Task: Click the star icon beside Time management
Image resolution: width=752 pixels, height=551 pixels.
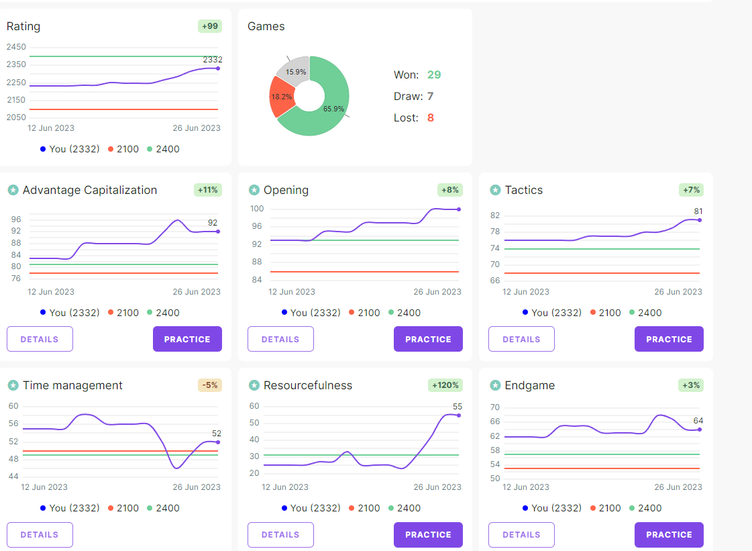Action: (x=13, y=385)
